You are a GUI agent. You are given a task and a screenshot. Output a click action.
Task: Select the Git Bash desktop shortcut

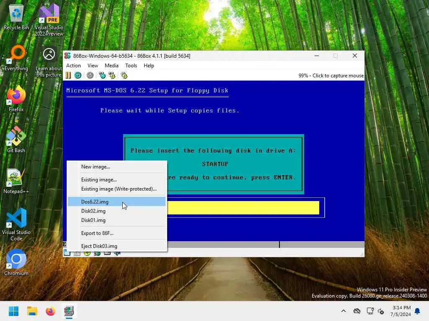click(16, 140)
